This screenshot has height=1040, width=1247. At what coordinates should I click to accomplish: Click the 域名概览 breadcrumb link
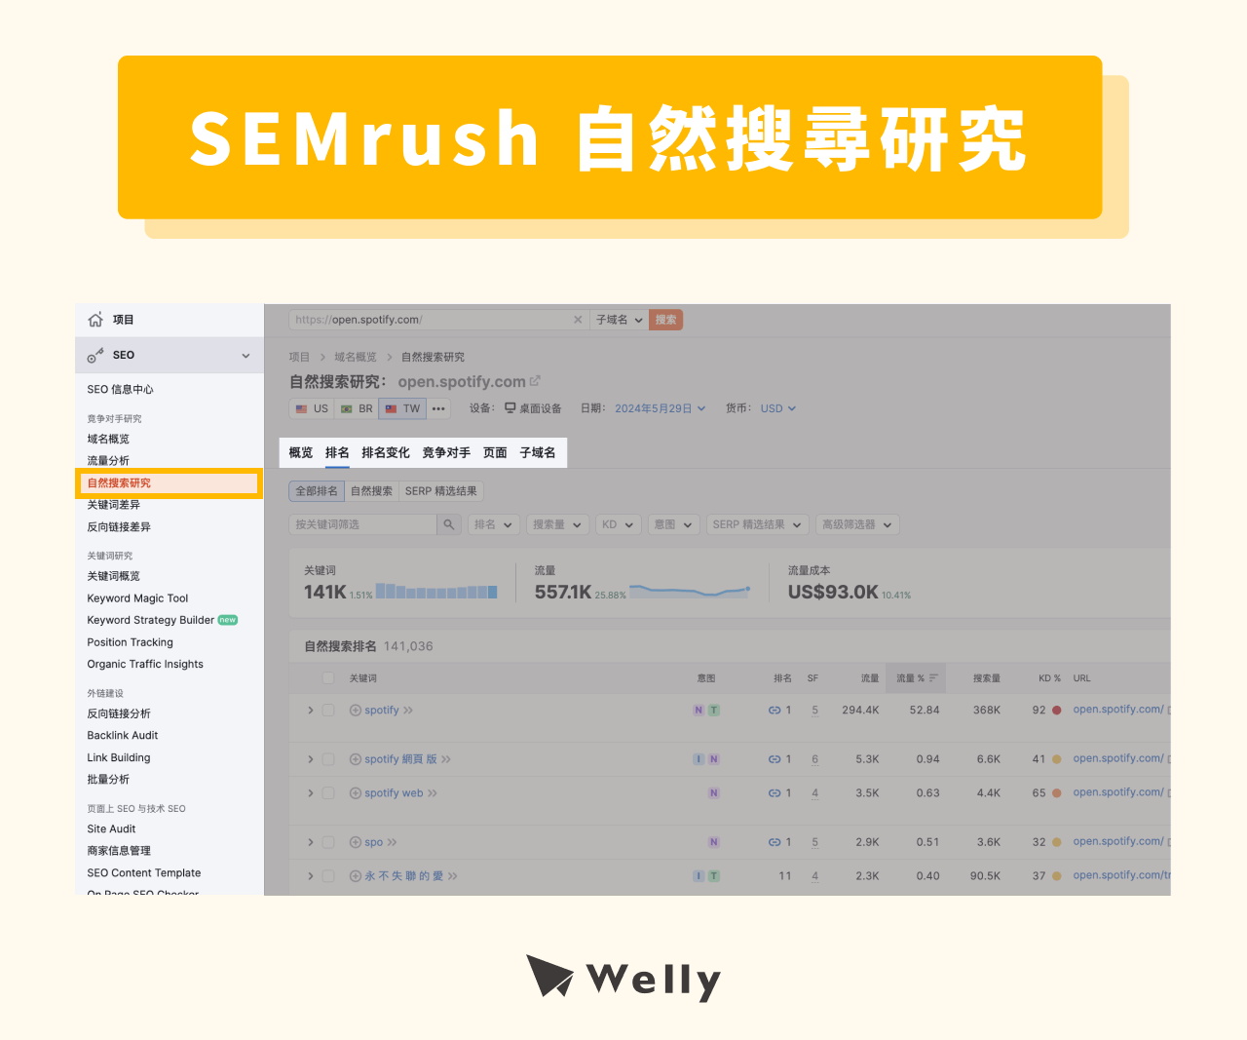point(356,357)
